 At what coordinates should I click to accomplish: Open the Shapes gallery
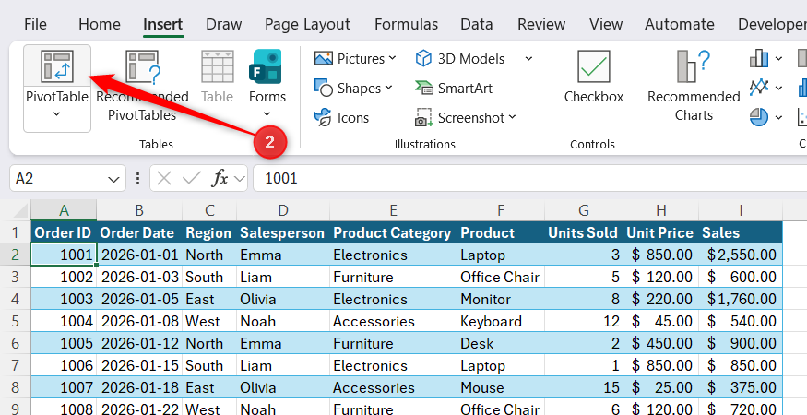353,88
